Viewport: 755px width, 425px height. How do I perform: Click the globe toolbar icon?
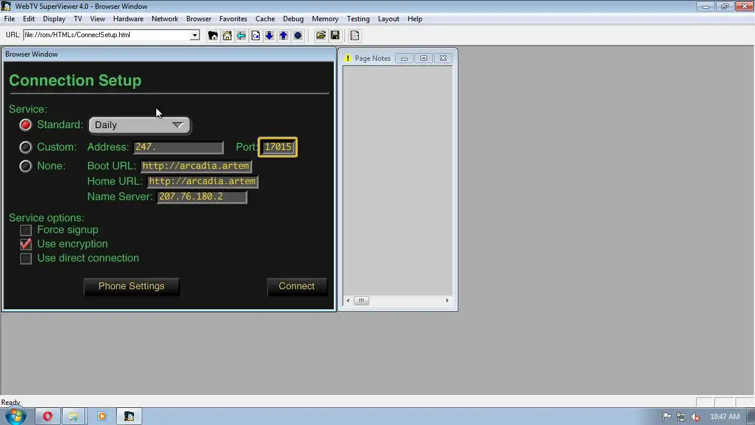pos(297,35)
